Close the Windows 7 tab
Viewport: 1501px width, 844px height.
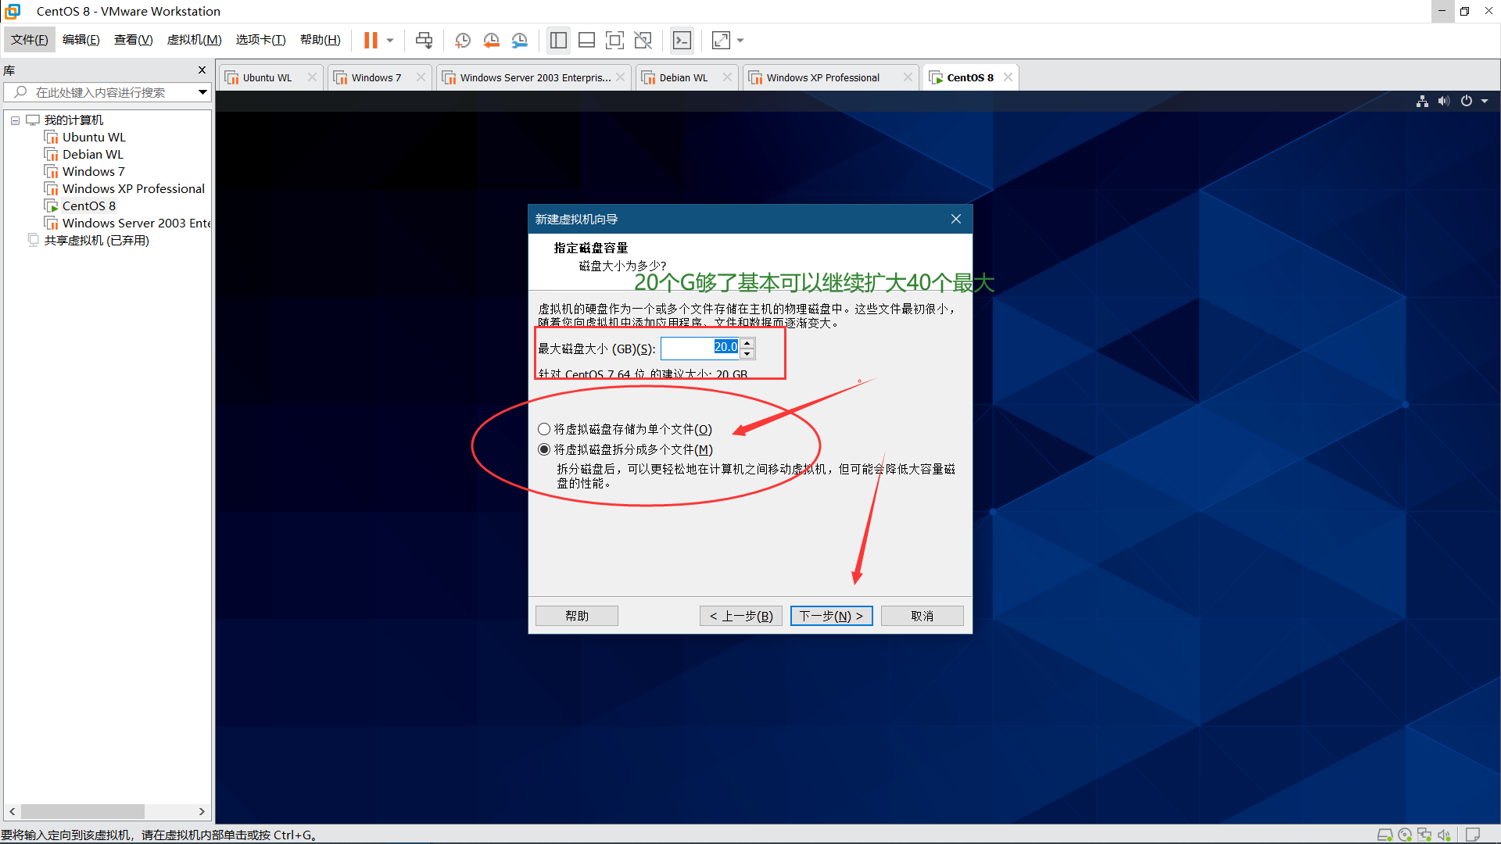421,77
